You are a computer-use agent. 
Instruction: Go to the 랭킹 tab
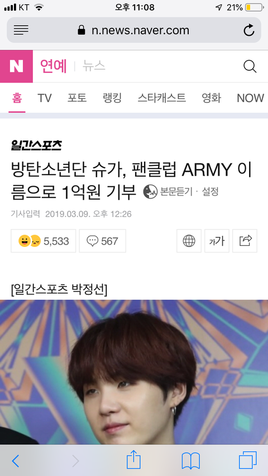112,98
